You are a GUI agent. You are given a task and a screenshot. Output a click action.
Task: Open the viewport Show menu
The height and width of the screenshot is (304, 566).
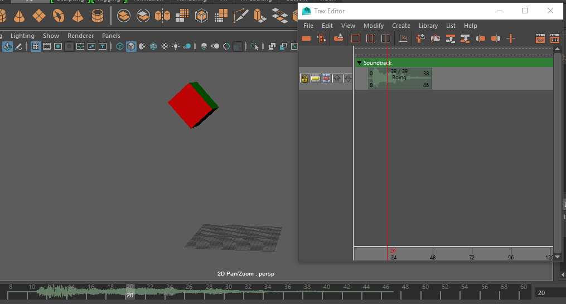[51, 36]
